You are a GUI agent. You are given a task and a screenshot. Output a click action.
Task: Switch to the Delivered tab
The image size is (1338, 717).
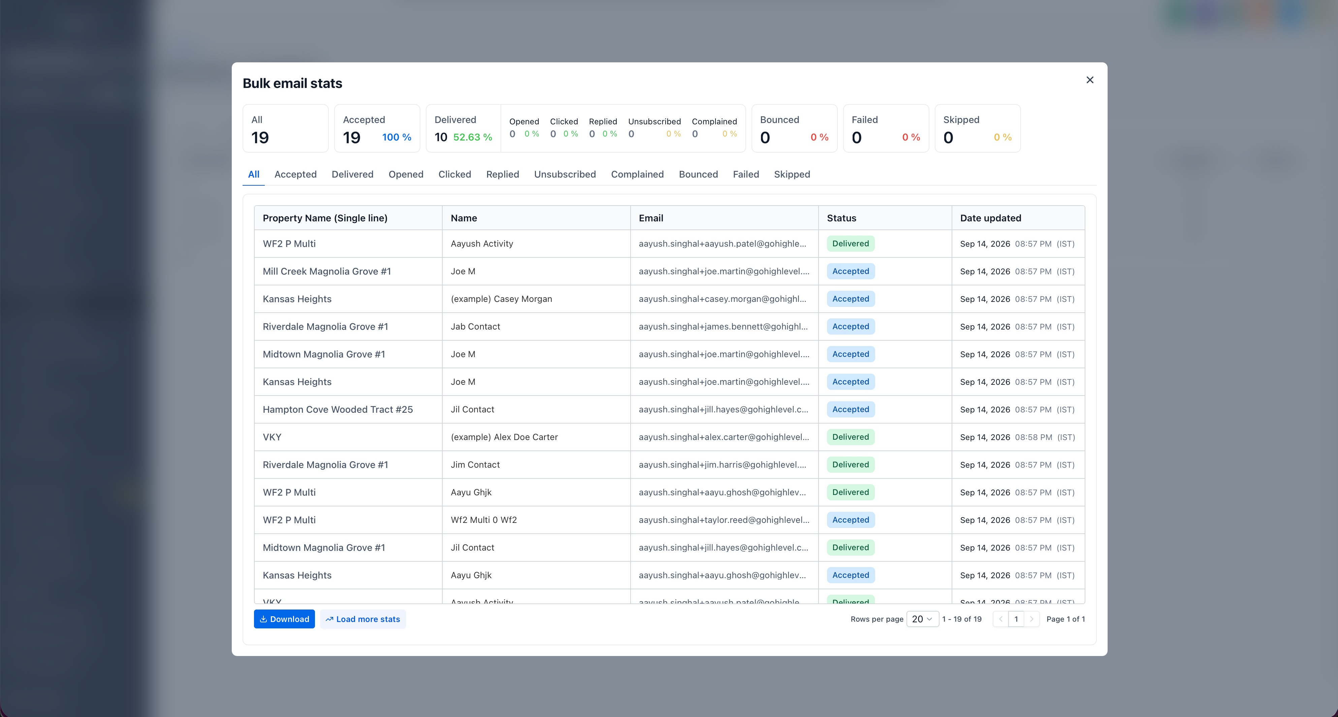pyautogui.click(x=353, y=174)
